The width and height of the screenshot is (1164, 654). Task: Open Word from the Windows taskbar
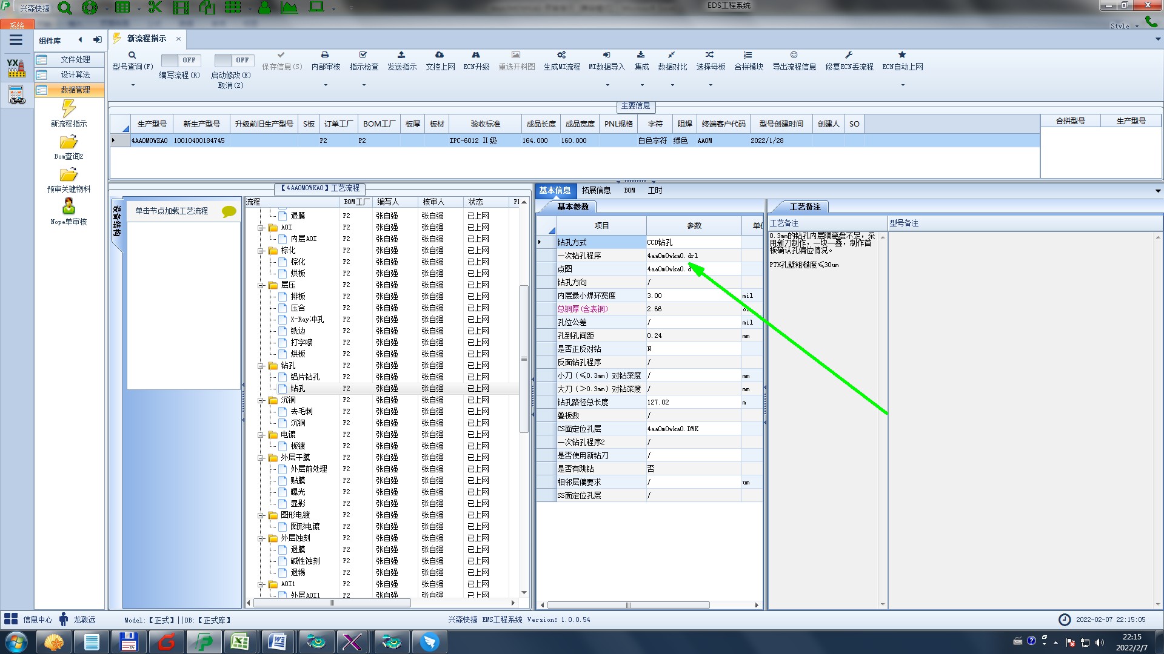[278, 641]
